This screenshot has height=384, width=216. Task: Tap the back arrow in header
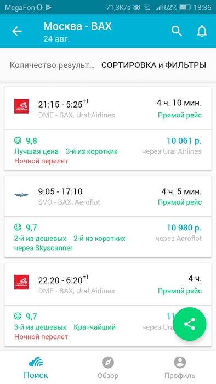click(x=17, y=31)
